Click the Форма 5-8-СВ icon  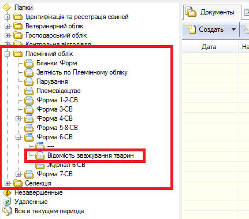(29, 128)
